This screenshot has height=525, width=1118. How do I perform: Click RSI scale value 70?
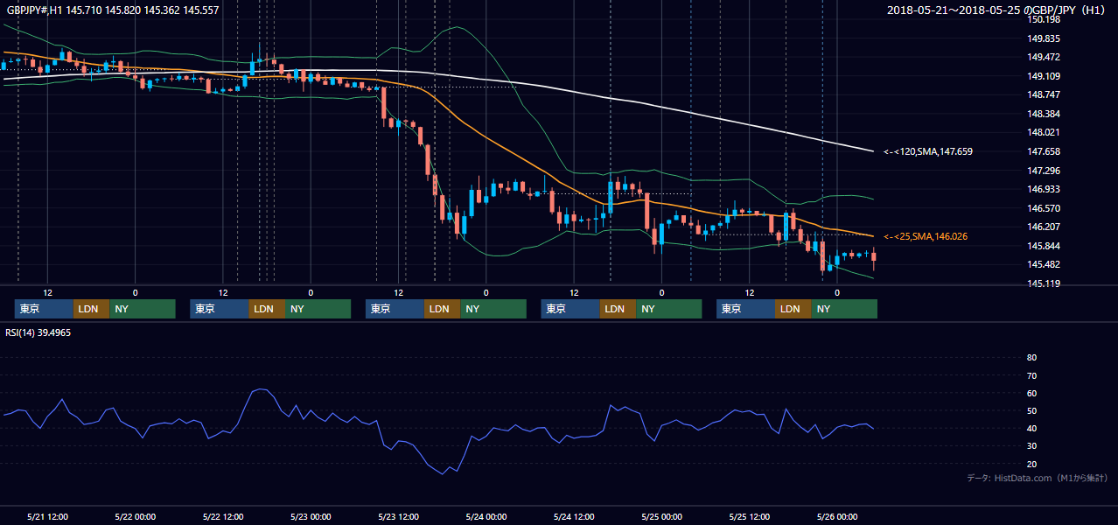1031,375
